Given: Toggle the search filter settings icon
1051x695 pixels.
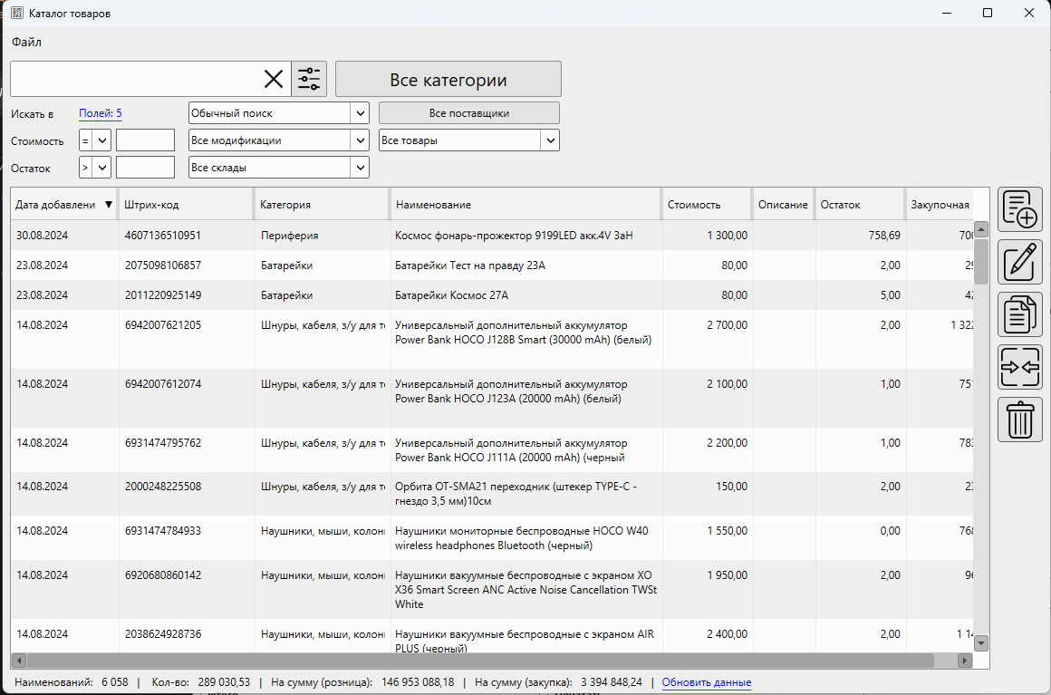Looking at the screenshot, I should point(309,79).
